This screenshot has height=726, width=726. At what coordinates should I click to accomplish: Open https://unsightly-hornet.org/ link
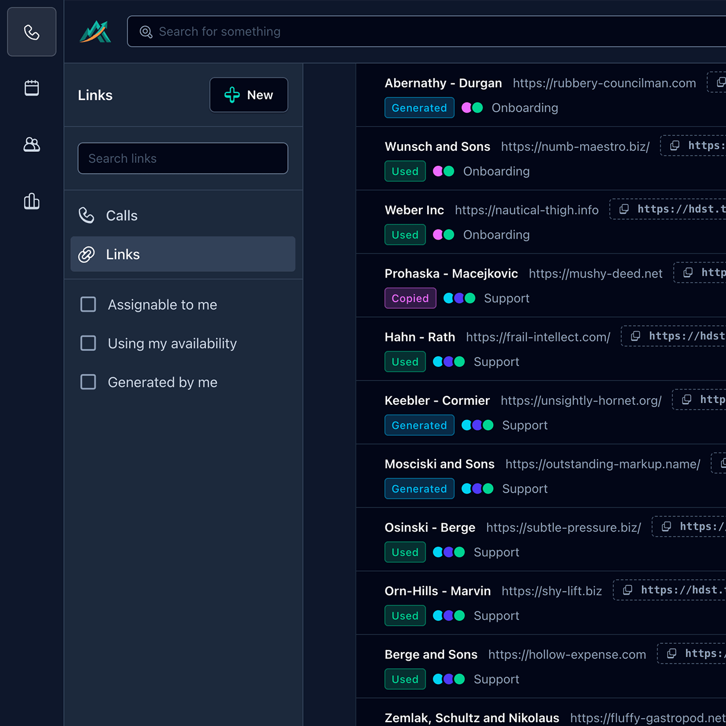581,400
